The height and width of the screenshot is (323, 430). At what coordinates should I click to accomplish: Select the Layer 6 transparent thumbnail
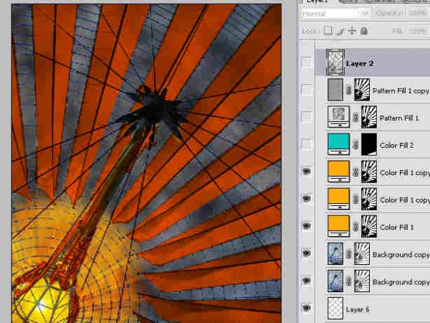point(335,308)
